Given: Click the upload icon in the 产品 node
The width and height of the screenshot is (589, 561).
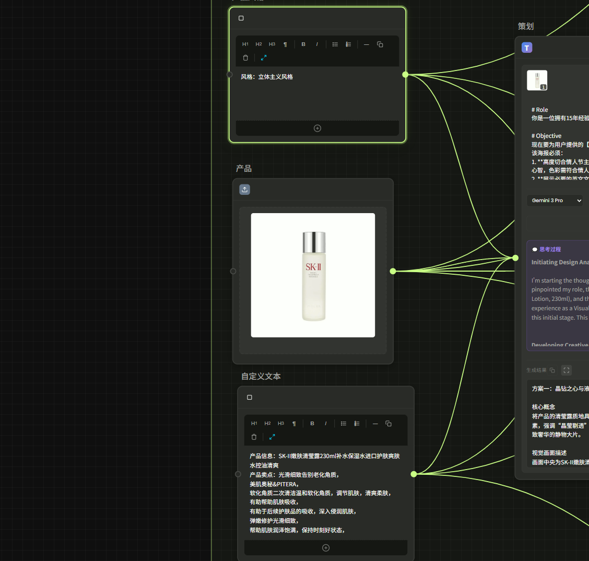Looking at the screenshot, I should click(x=245, y=190).
